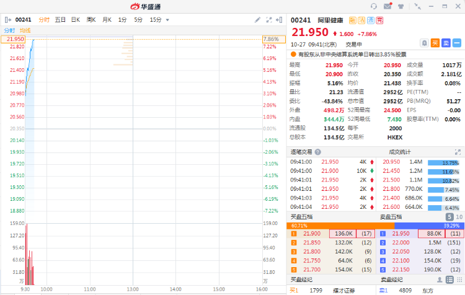465x295 pixels.
Task: Switch order book depth to 10 levels
Action: [459, 216]
